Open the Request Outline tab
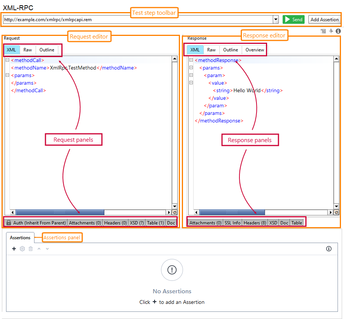 [x=47, y=50]
